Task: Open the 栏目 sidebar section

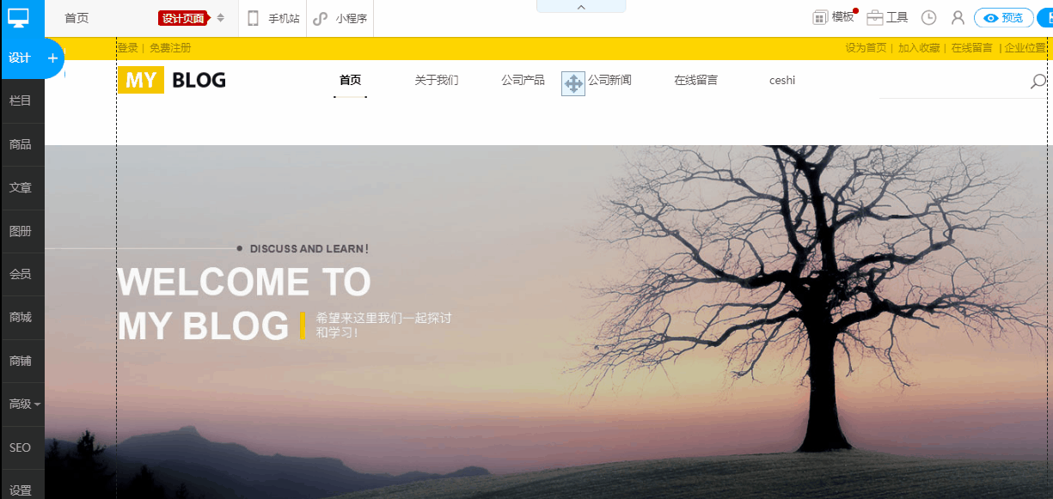Action: click(21, 100)
